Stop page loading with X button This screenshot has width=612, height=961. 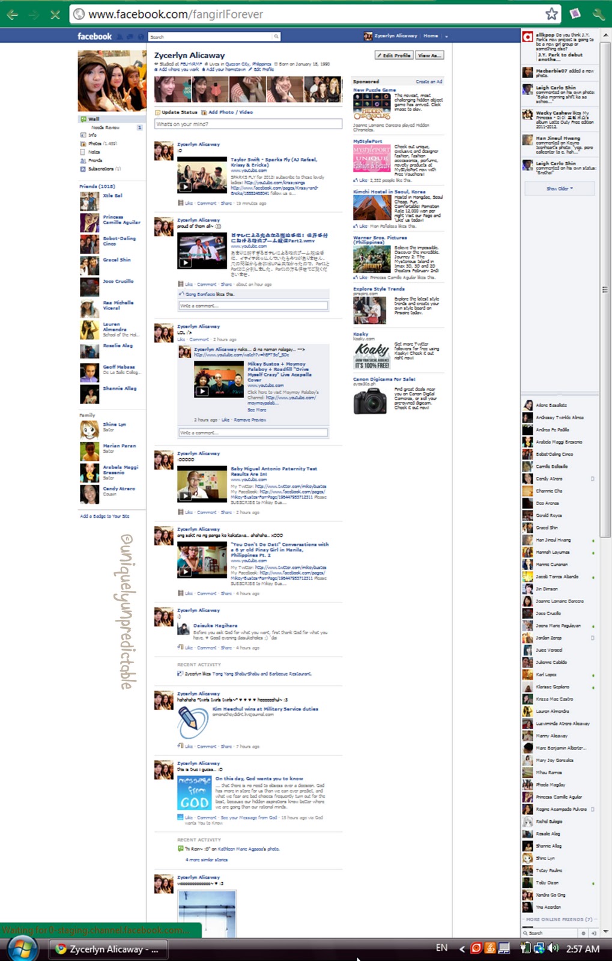coord(55,14)
